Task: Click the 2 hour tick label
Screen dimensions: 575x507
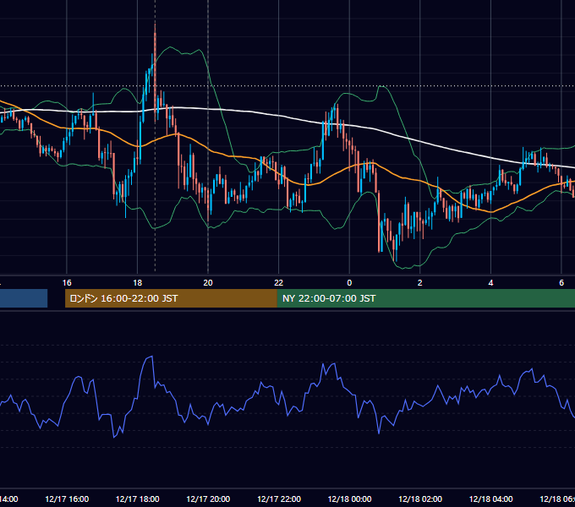Action: (x=420, y=283)
